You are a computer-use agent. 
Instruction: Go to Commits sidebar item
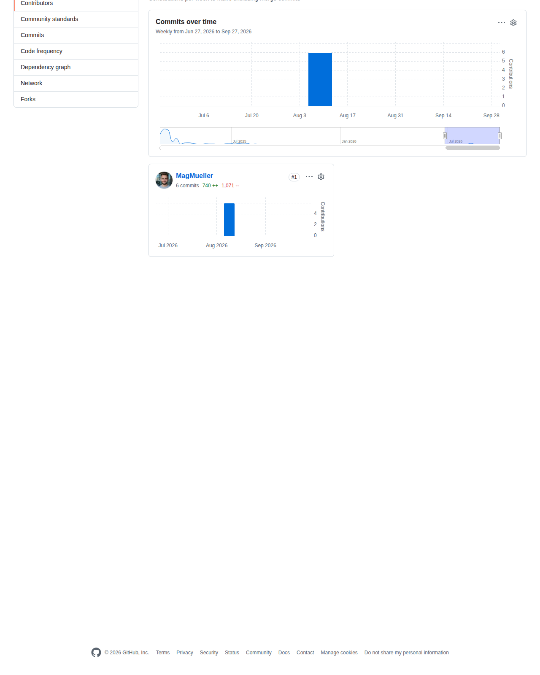tap(76, 35)
